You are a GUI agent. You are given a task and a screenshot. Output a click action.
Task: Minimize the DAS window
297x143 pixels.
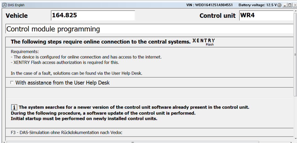[x=285, y=5]
